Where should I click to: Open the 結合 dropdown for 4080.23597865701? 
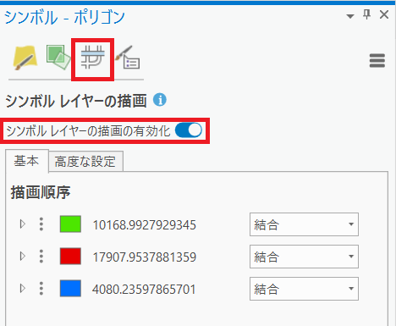click(x=304, y=289)
